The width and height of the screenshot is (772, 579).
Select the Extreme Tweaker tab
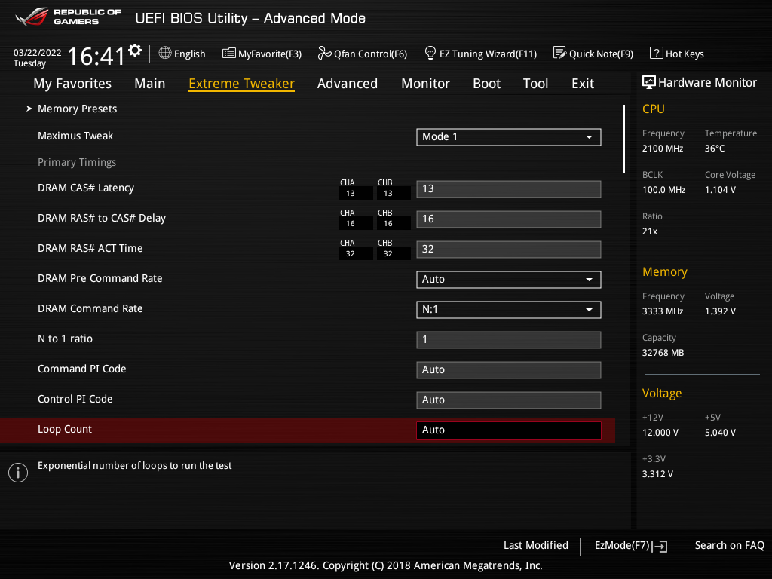point(241,84)
